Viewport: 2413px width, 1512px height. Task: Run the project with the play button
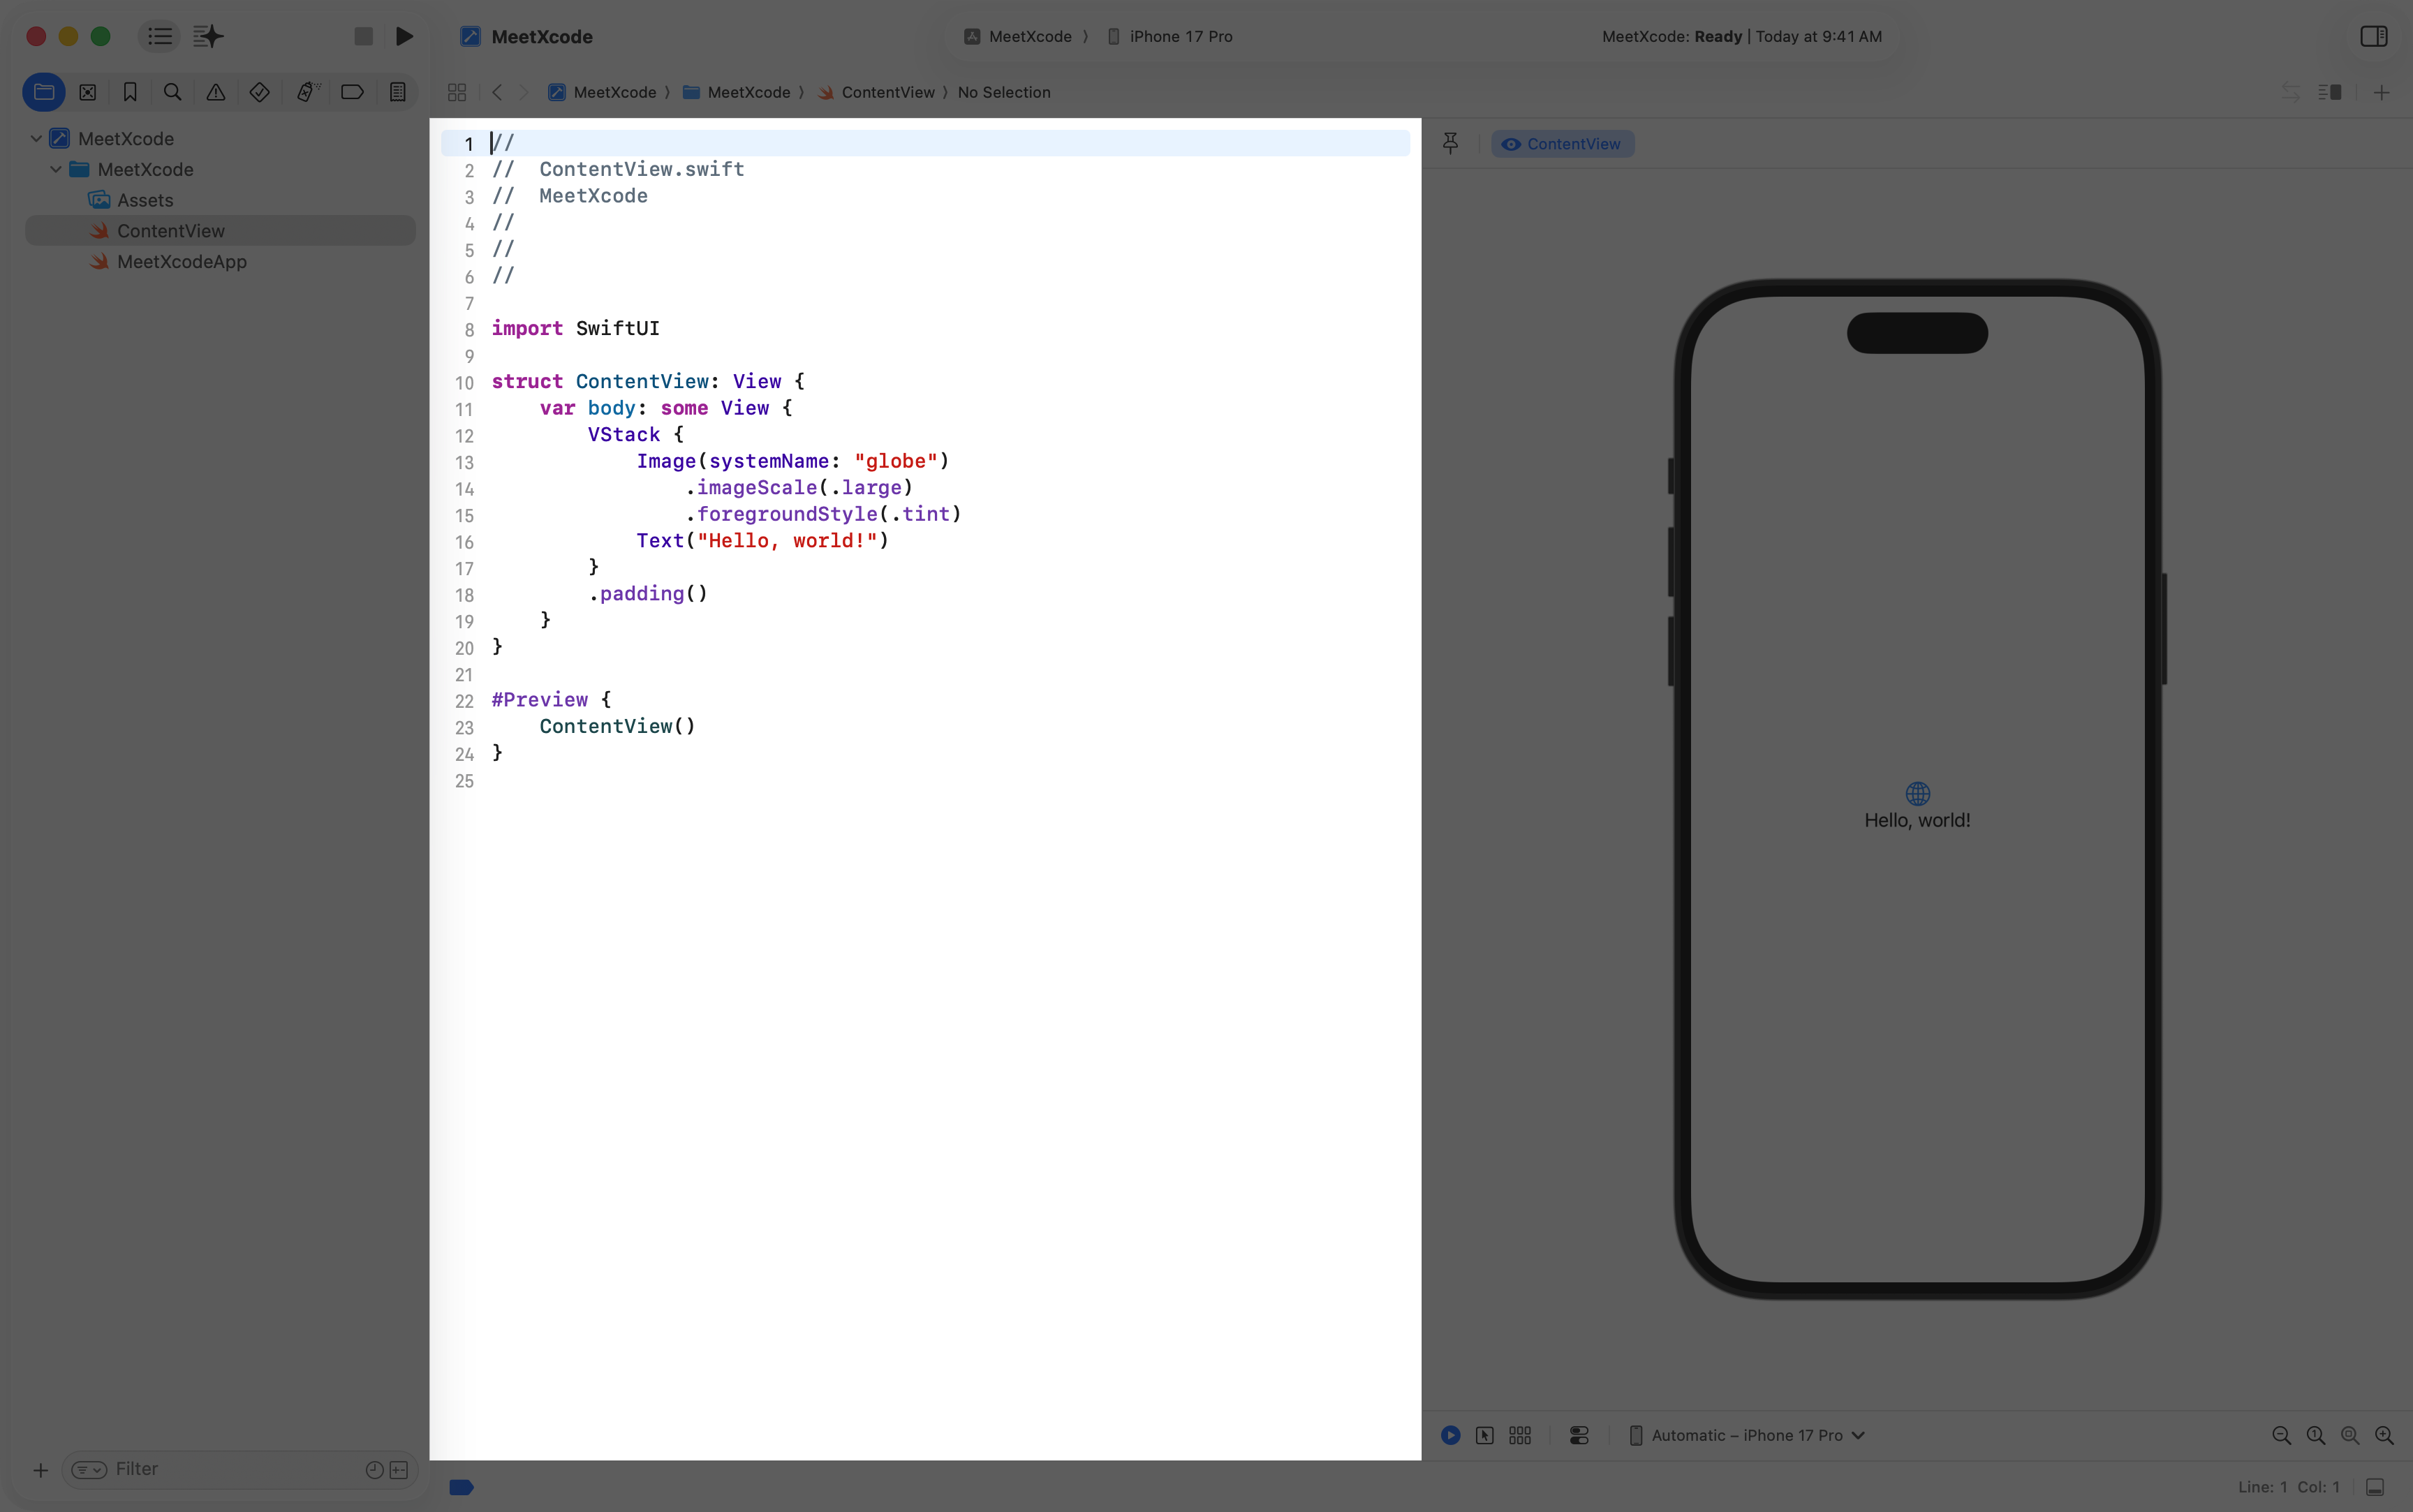pos(404,37)
